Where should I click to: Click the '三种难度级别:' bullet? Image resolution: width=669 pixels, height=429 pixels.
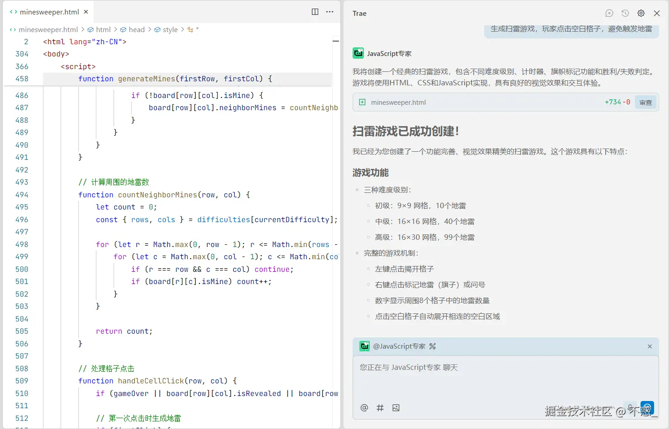[x=387, y=190]
